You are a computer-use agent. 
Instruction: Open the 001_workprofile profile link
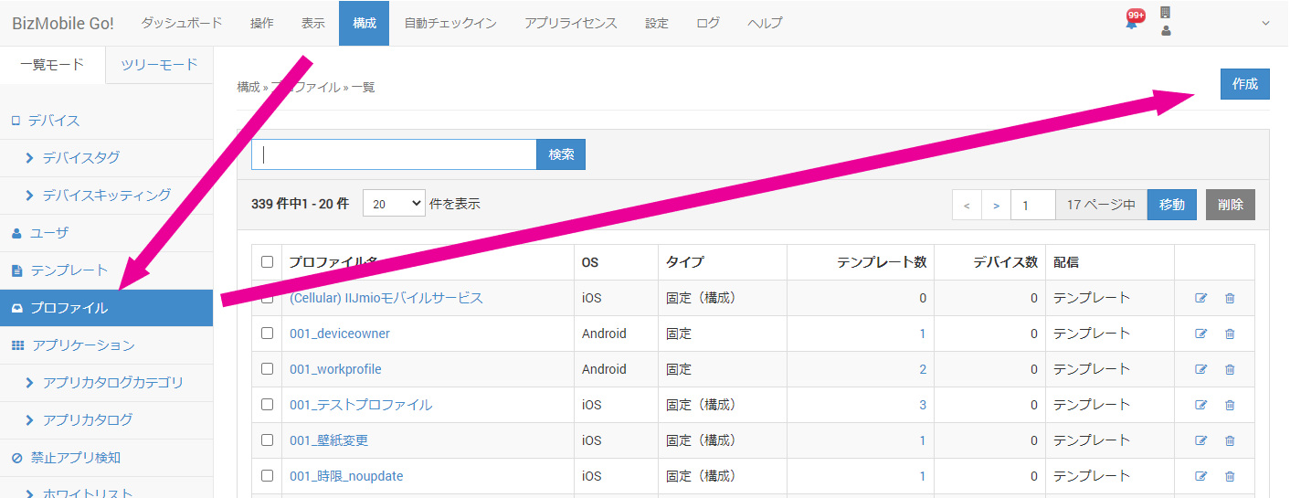point(335,369)
